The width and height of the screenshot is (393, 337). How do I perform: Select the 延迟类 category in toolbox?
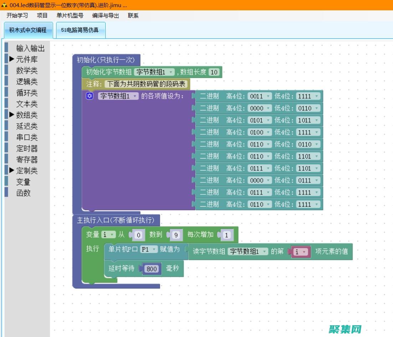[27, 126]
